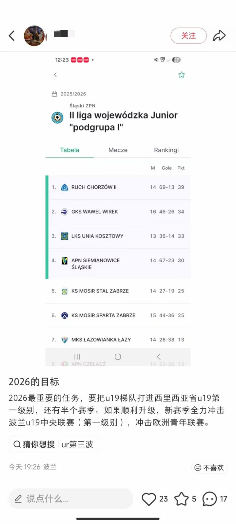Screen dimensions: 236x524
Task: Tap the 不喜欢 dislike button
Action: [209, 468]
